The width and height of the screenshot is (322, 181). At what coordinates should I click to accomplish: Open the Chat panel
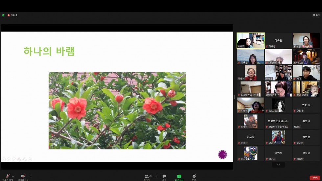click(164, 177)
